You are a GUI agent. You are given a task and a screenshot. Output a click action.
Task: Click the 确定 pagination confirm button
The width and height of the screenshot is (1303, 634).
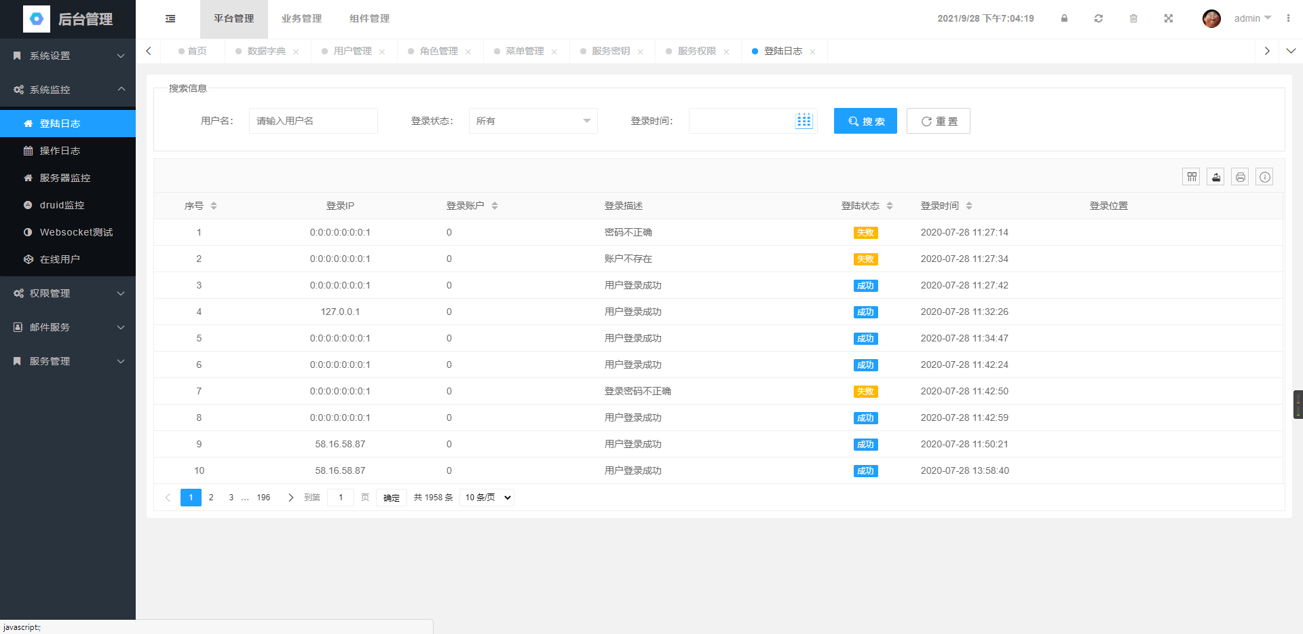[392, 498]
